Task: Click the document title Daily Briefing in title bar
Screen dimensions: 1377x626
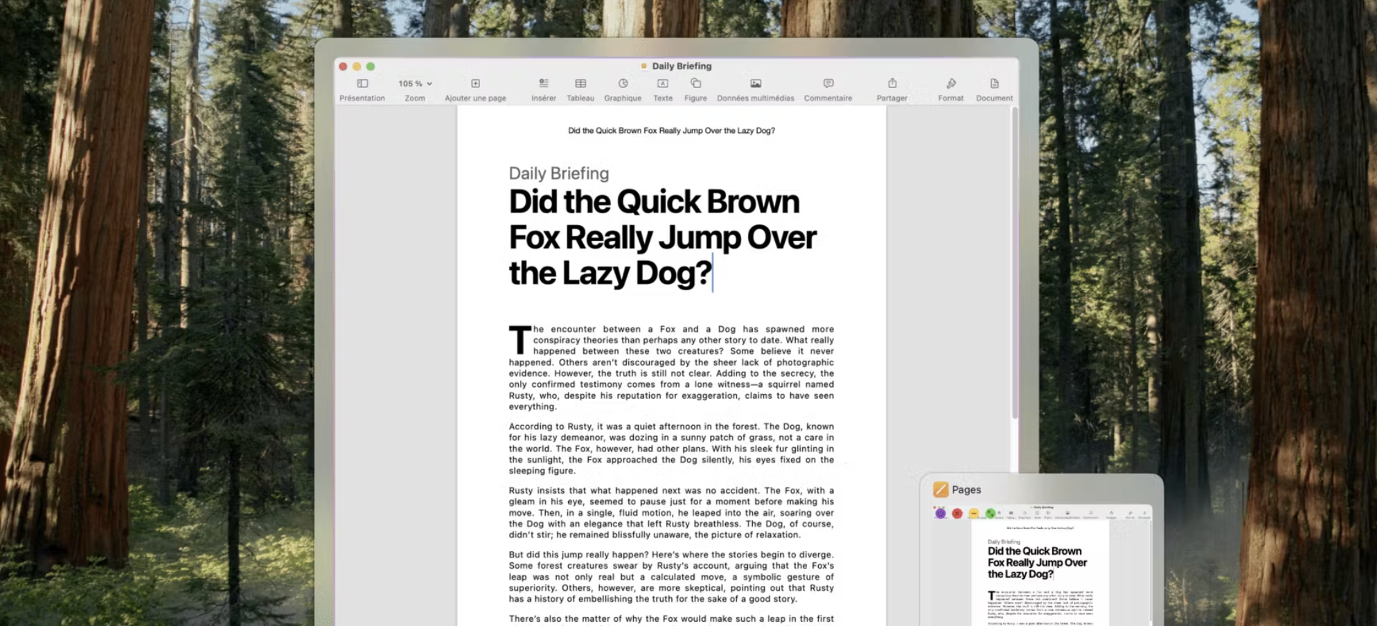Action: pyautogui.click(x=682, y=66)
